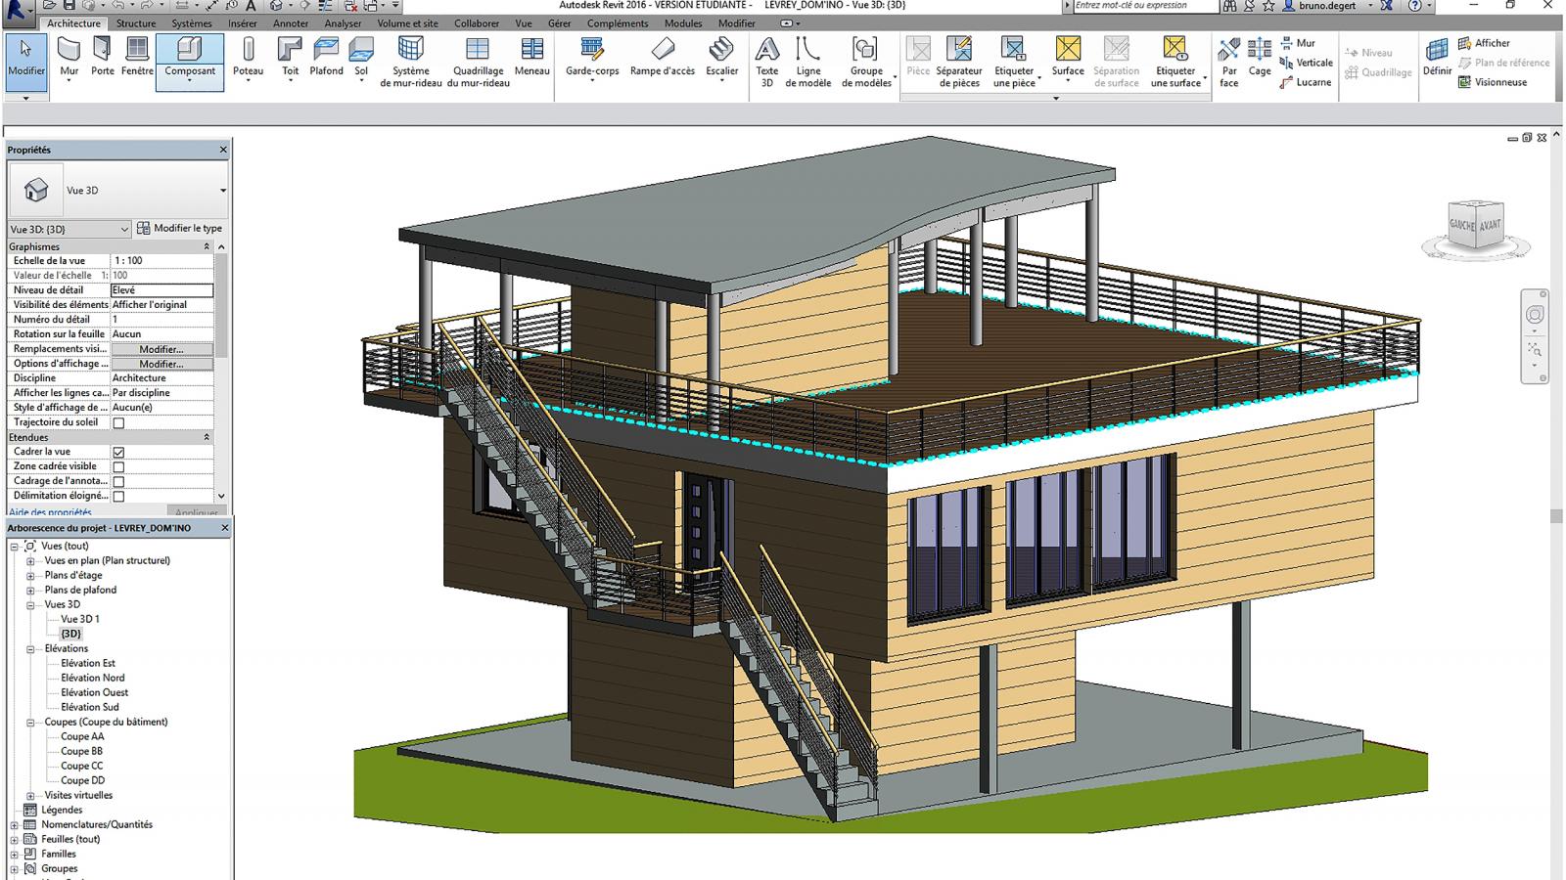Click the Texte 3D tool

(767, 63)
